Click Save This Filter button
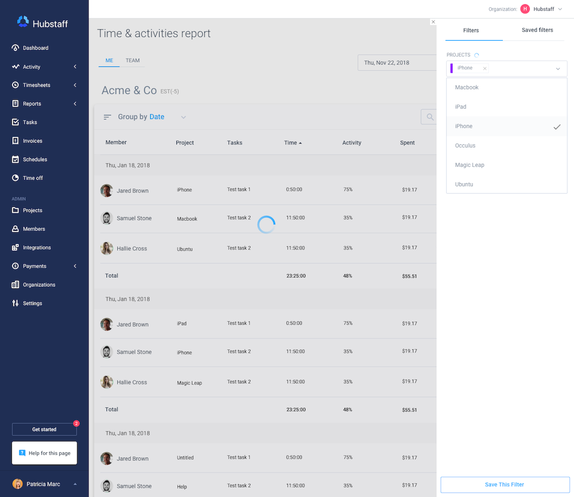The image size is (574, 497). pyautogui.click(x=505, y=484)
